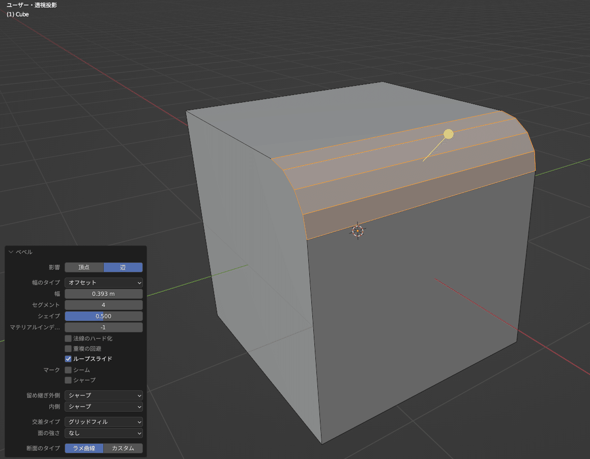Open 留め継ぎ外側 シャープ dropdown
The width and height of the screenshot is (590, 459).
point(103,395)
